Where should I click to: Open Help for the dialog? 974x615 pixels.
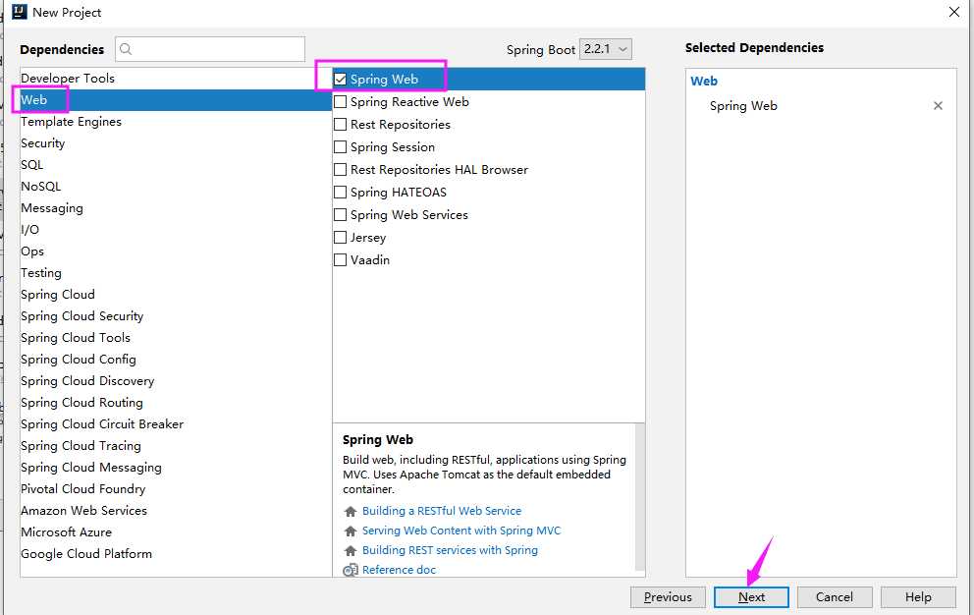pyautogui.click(x=918, y=597)
